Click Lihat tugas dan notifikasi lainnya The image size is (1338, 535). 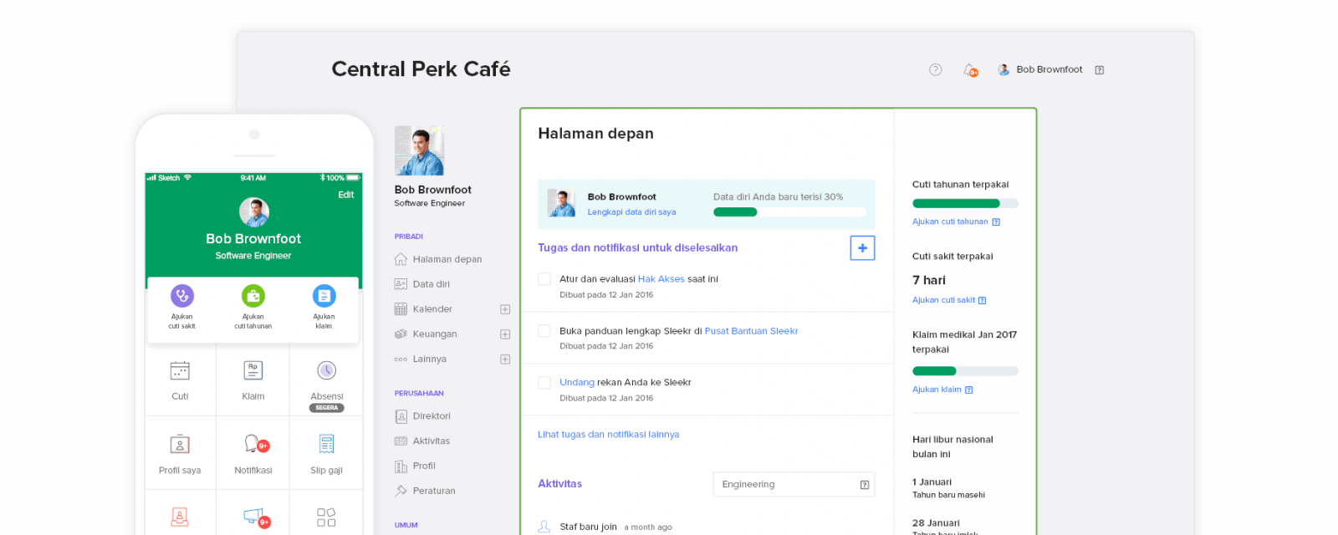click(x=608, y=435)
